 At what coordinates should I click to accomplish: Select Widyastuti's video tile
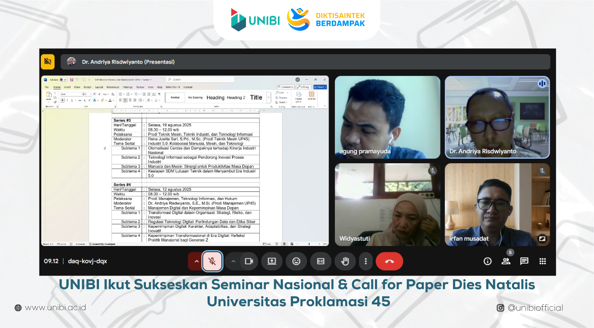[x=387, y=204]
